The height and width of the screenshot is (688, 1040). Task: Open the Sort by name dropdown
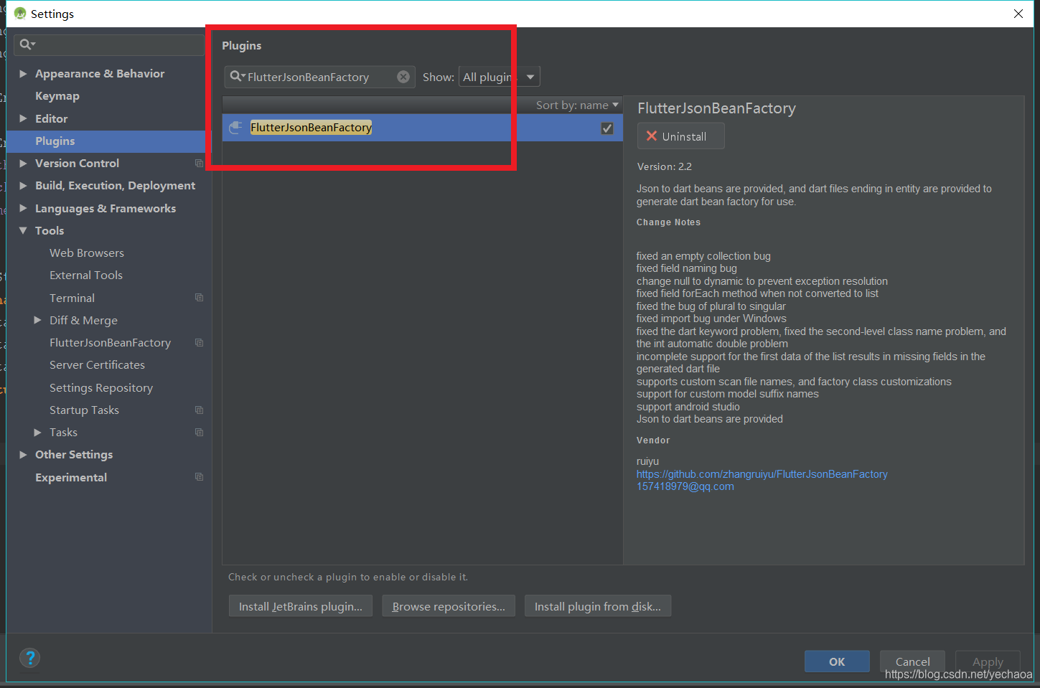[577, 105]
